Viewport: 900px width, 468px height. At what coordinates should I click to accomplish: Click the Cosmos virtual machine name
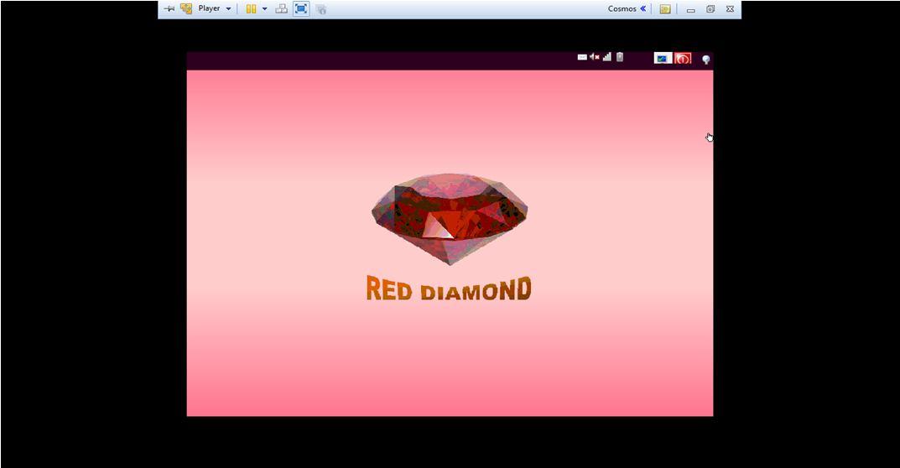click(622, 8)
